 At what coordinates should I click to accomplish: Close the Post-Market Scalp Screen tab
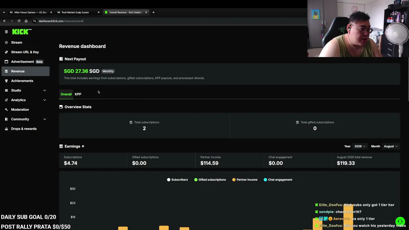[98, 12]
